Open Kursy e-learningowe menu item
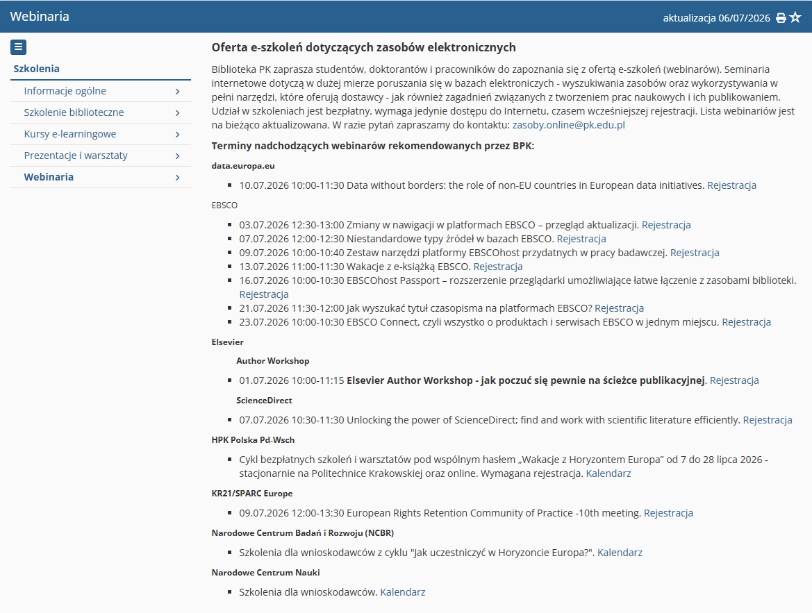 (101, 134)
